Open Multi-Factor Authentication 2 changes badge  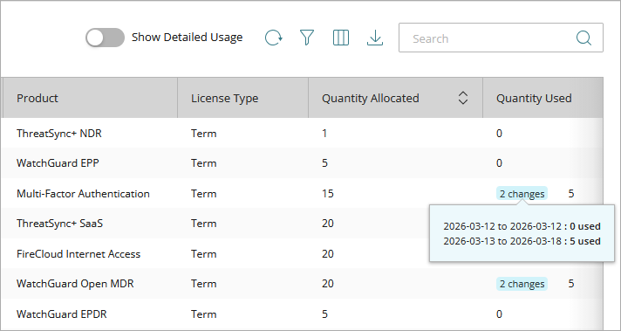(x=522, y=193)
